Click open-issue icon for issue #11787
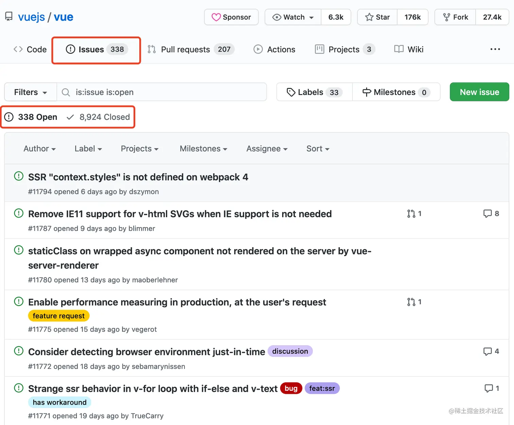514x425 pixels. click(x=19, y=213)
